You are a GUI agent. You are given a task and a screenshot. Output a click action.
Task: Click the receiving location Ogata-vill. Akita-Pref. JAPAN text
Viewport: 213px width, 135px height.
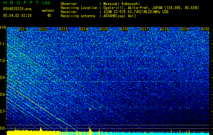tap(151, 8)
